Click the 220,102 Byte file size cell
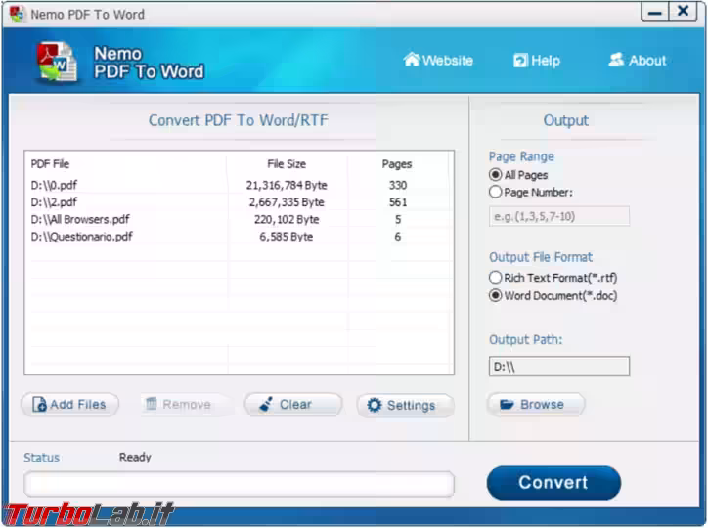This screenshot has height=528, width=708. coord(287,219)
